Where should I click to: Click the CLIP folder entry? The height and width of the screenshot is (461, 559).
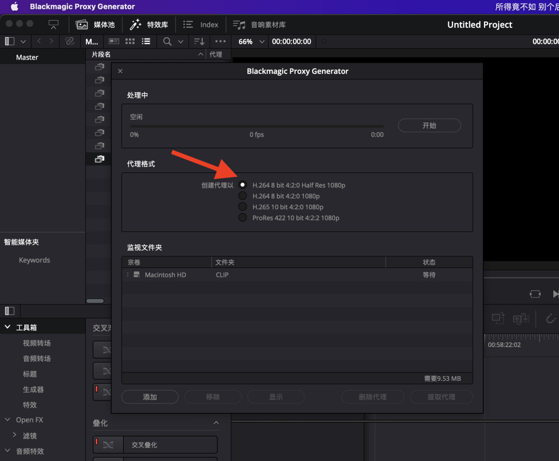222,275
